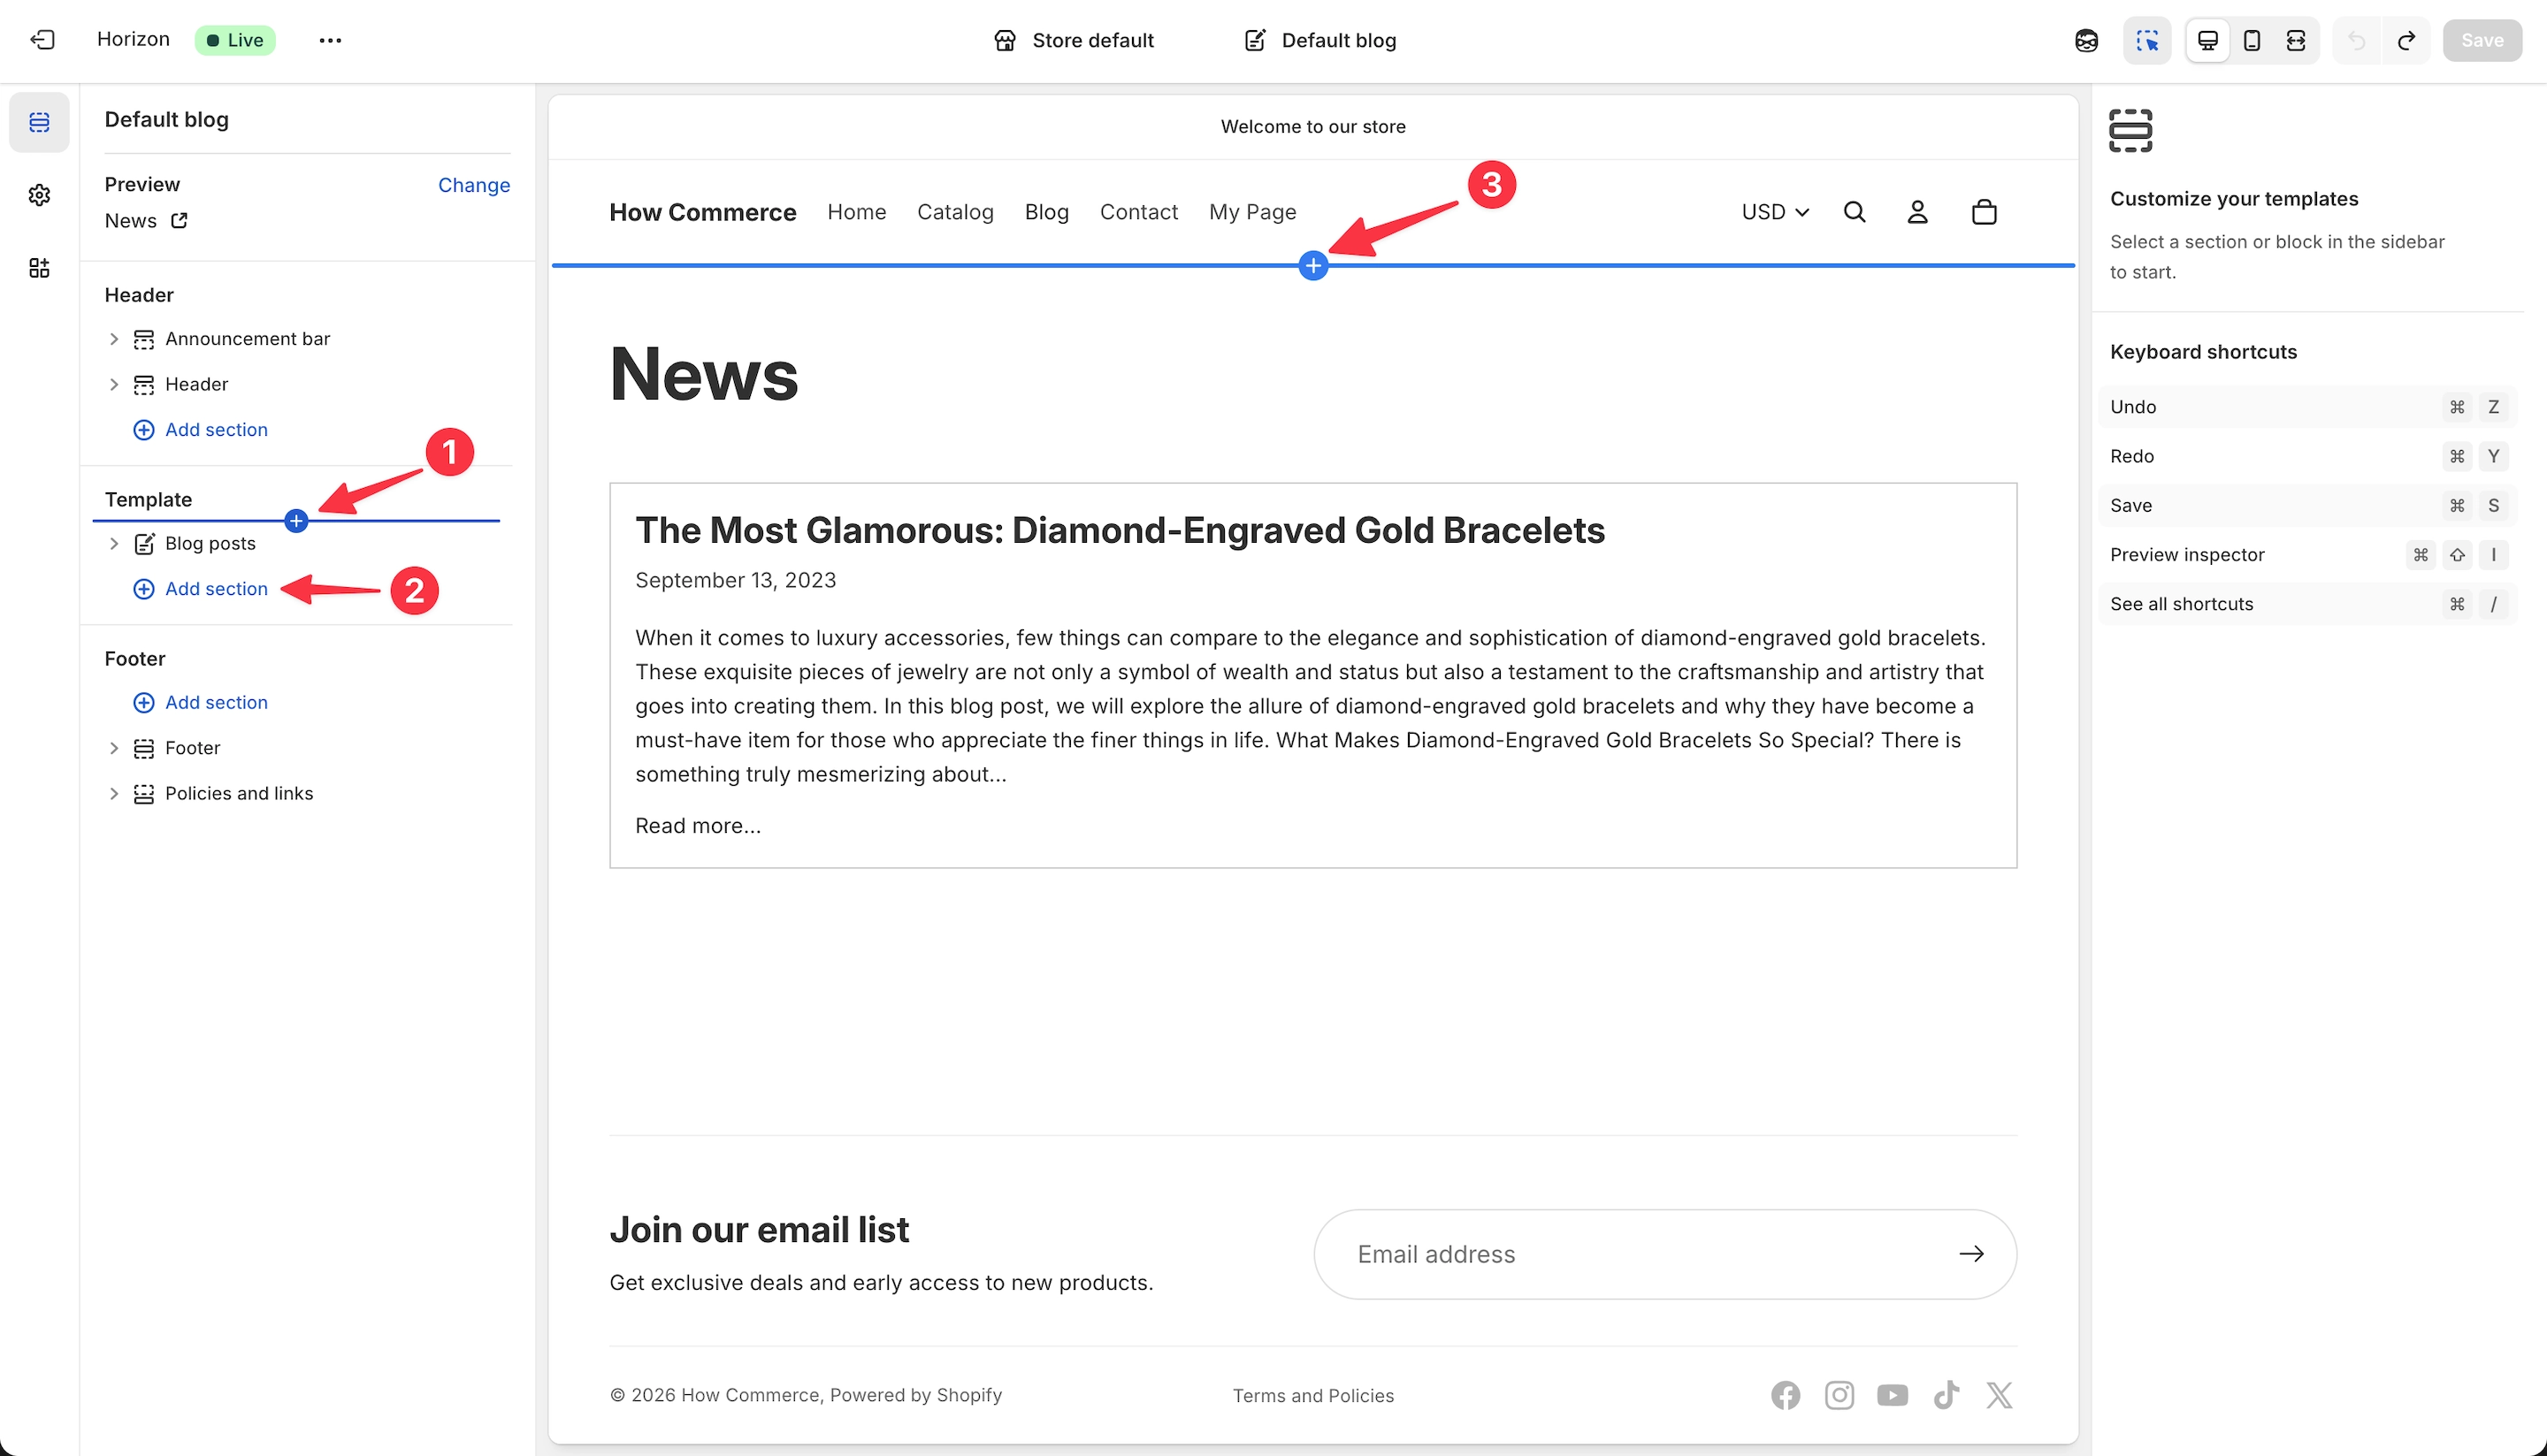This screenshot has width=2547, height=1456.
Task: Expand the Announcement bar section
Action: [x=113, y=339]
